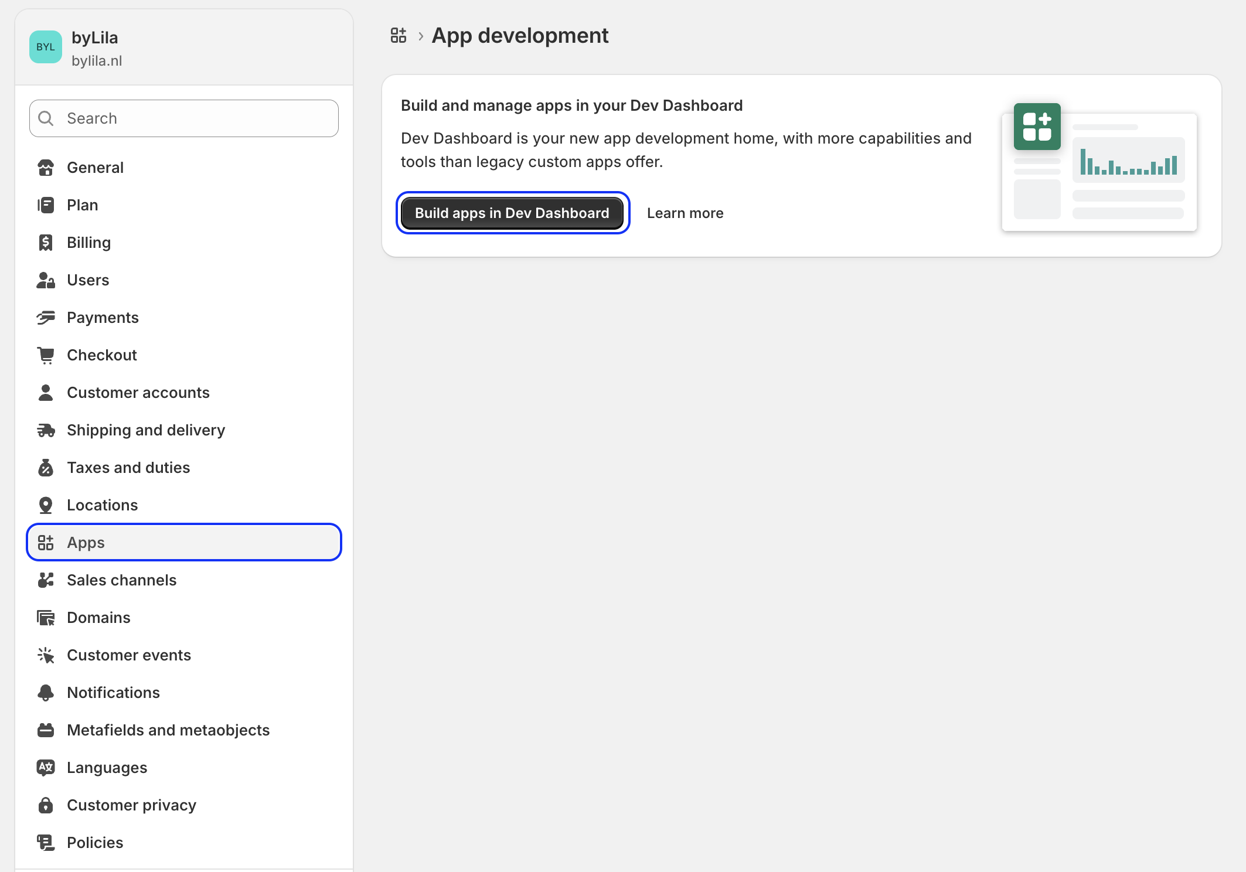This screenshot has height=872, width=1246.
Task: Click the apps icon in the breadcrumb
Action: (399, 35)
